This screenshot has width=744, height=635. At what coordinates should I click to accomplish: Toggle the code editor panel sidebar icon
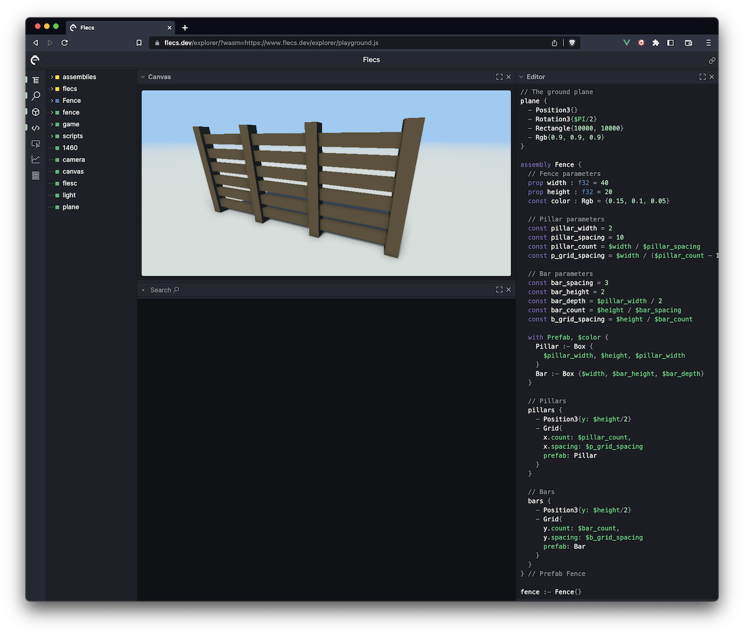35,128
